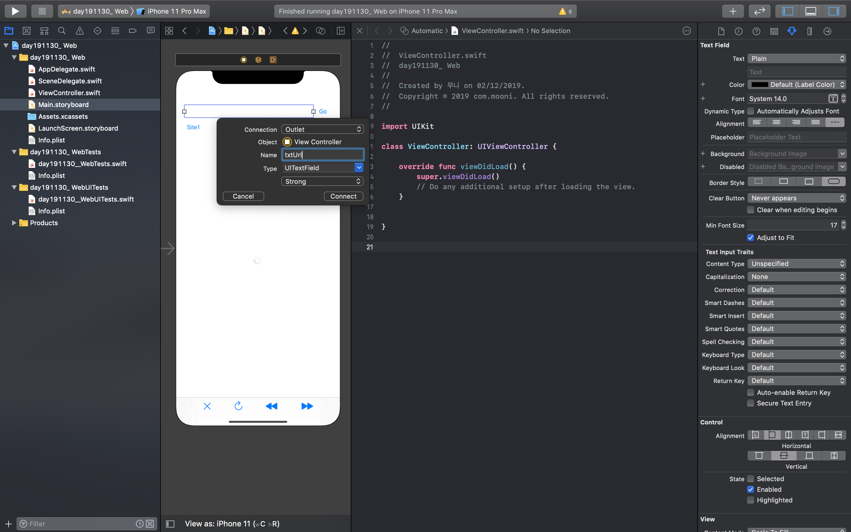
Task: Click the text Color swatch
Action: click(x=760, y=85)
